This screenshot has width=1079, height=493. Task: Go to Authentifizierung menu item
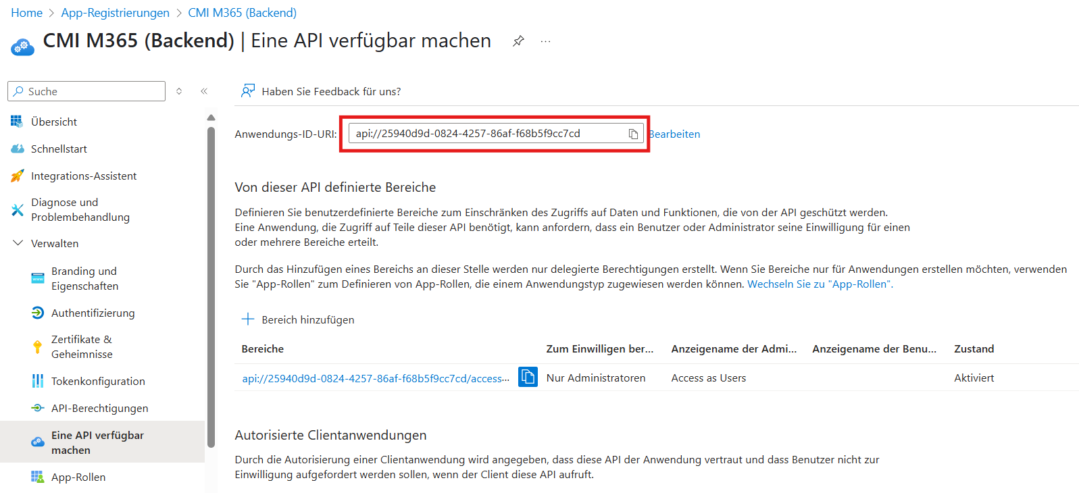pos(93,313)
